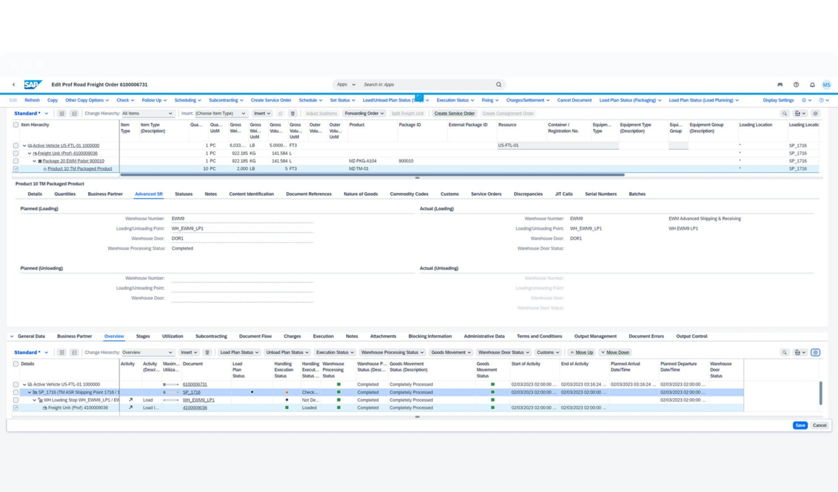
Task: Click the help question mark icon in header
Action: click(x=796, y=85)
